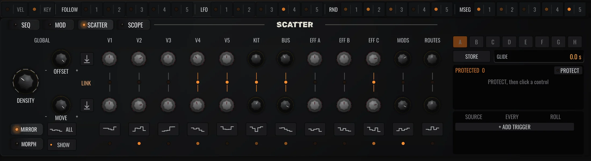
Task: Switch to the SCOPE tab
Action: (x=133, y=25)
